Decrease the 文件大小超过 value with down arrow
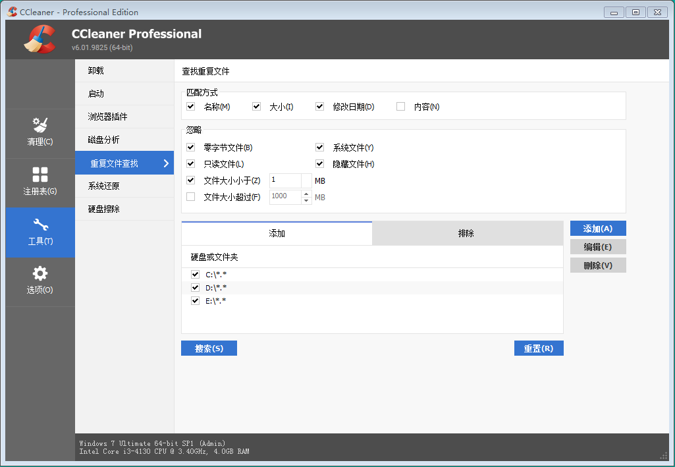 (306, 200)
